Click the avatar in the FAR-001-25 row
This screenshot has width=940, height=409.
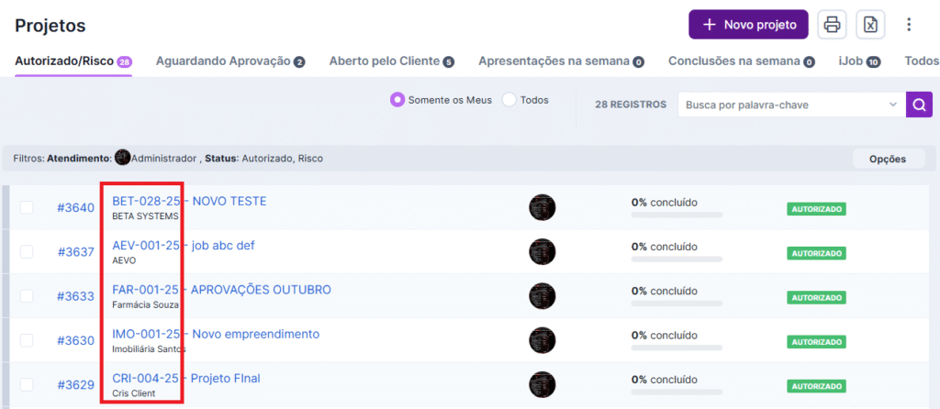pos(543,296)
